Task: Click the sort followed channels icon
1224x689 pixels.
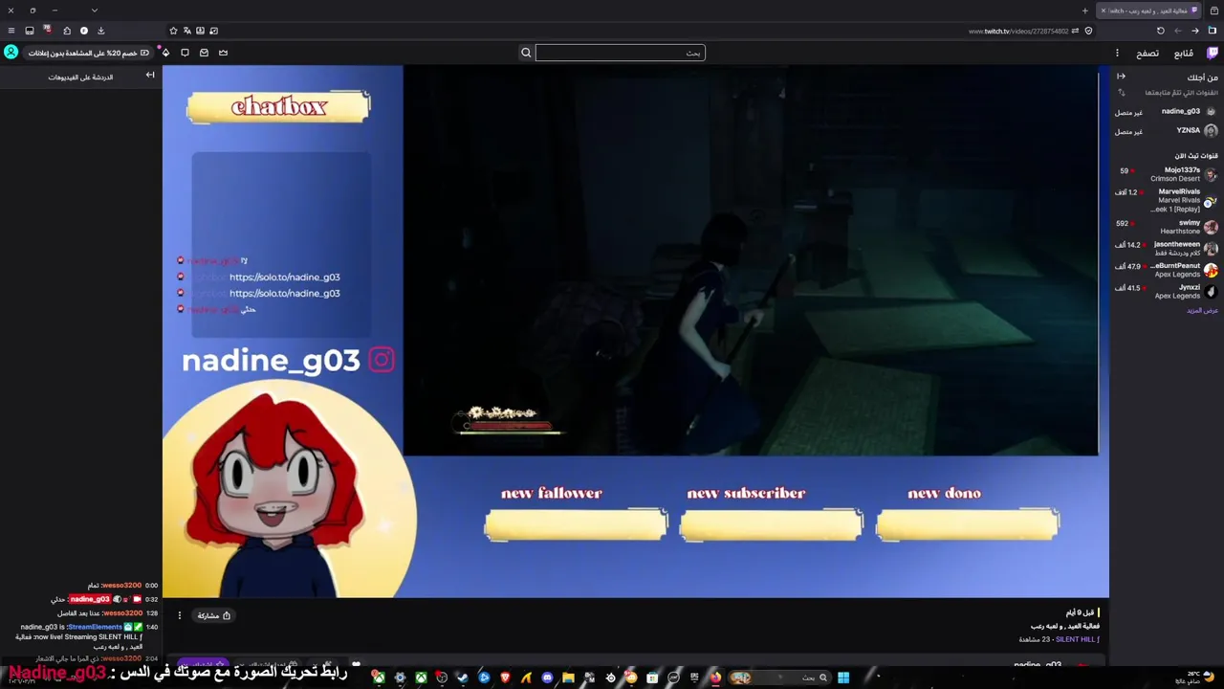Action: [x=1121, y=93]
